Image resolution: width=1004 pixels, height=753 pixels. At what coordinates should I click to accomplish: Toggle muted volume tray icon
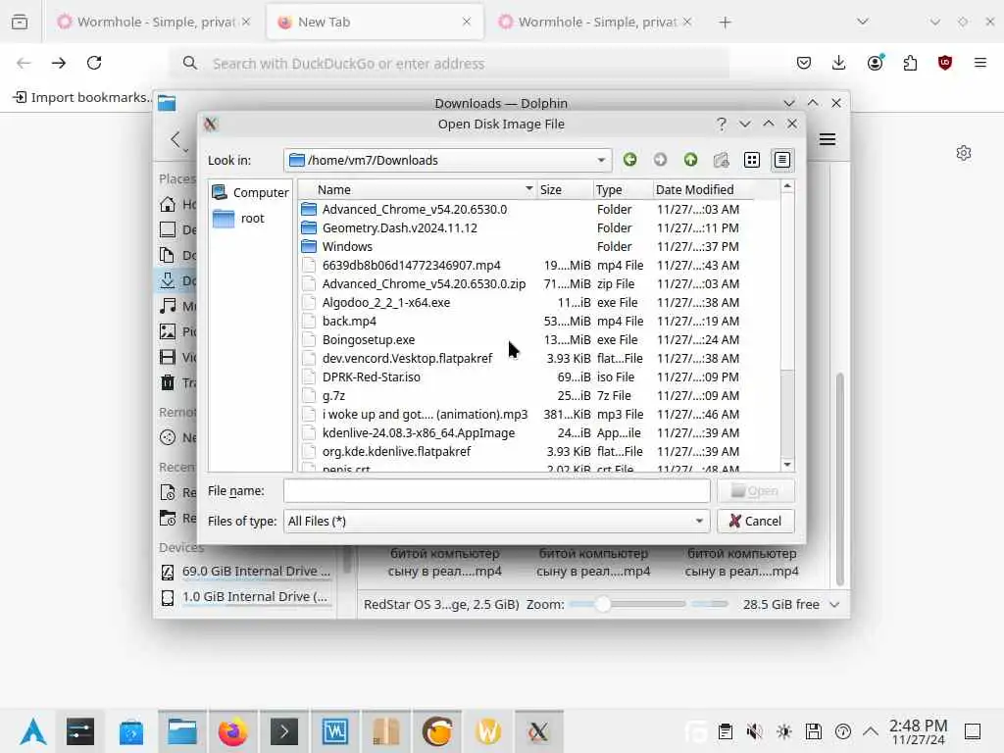click(x=754, y=731)
